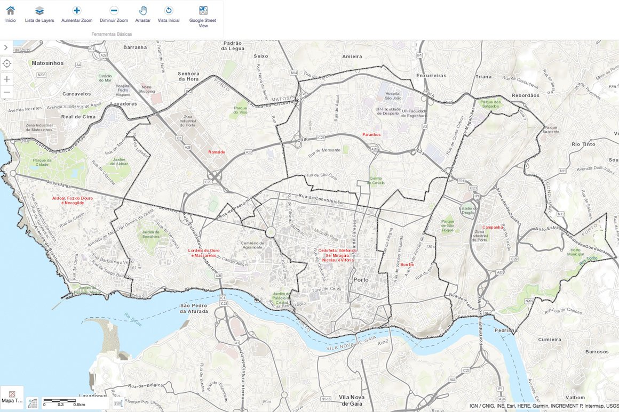Expand the side panel chevron arrow
The width and height of the screenshot is (619, 412).
tap(6, 47)
